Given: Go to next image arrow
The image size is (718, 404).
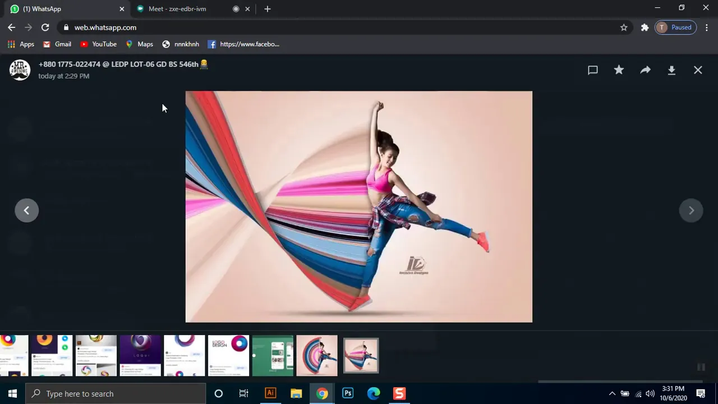Looking at the screenshot, I should tap(691, 210).
